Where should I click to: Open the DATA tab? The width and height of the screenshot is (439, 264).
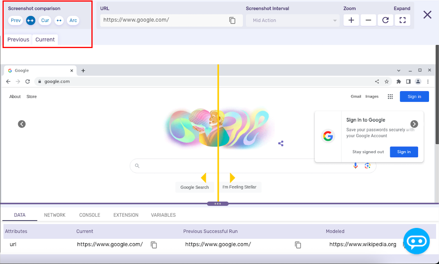(x=20, y=215)
